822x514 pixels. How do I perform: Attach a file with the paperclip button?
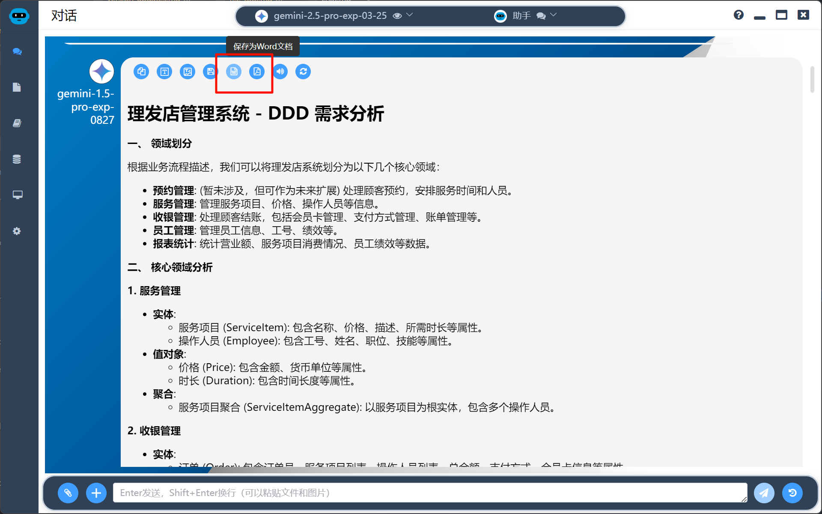(68, 493)
